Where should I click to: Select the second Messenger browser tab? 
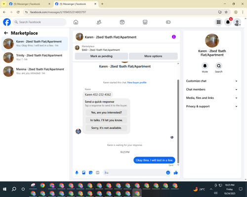(75, 4)
